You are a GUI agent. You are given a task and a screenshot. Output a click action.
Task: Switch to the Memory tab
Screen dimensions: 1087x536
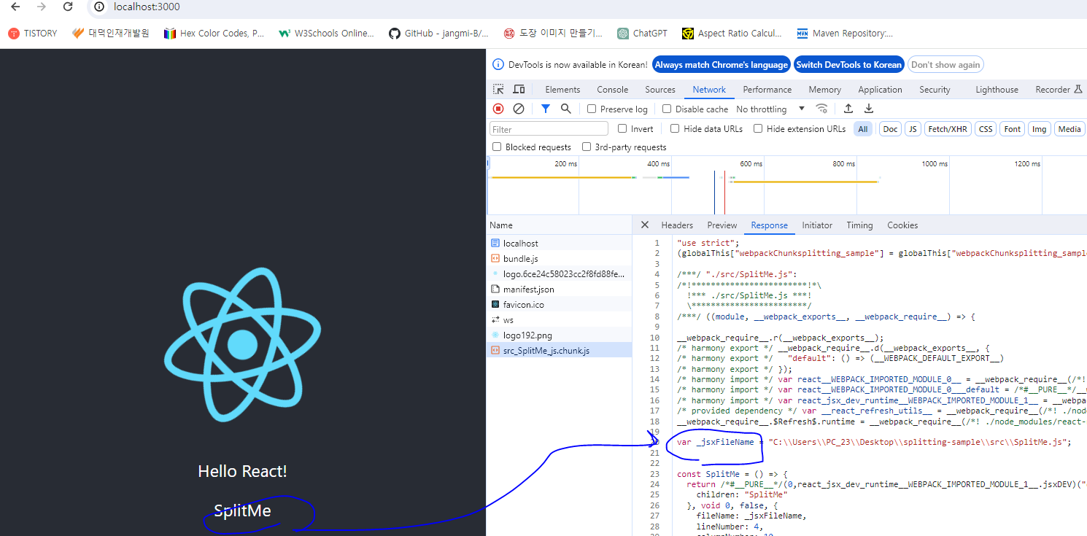point(824,90)
